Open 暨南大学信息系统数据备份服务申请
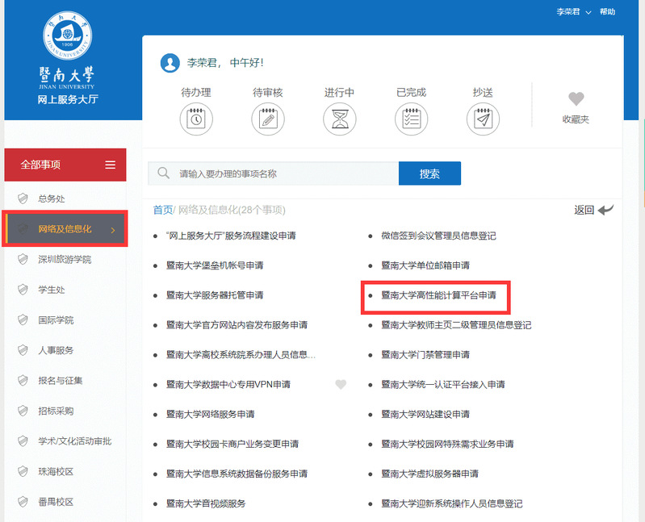645x522 pixels. 237,474
